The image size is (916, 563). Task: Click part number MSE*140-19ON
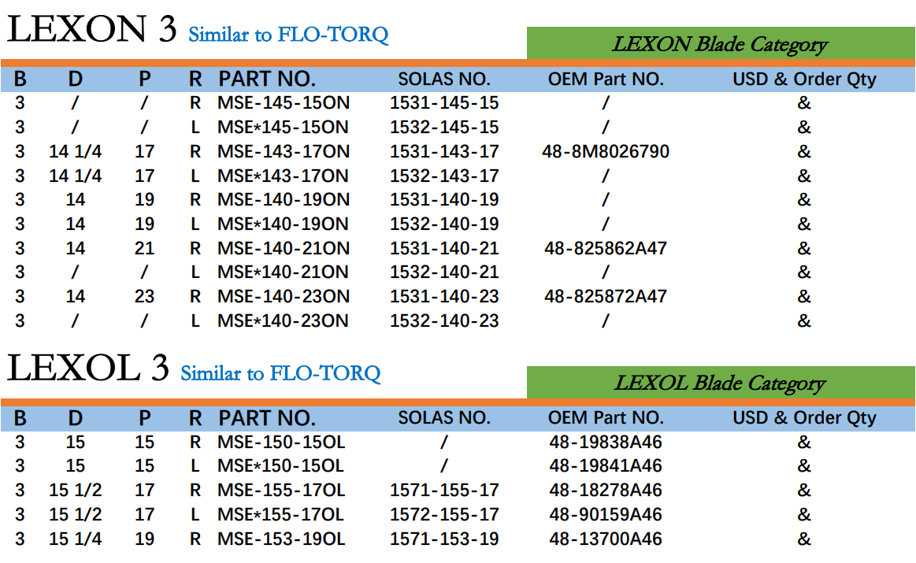coord(283,224)
